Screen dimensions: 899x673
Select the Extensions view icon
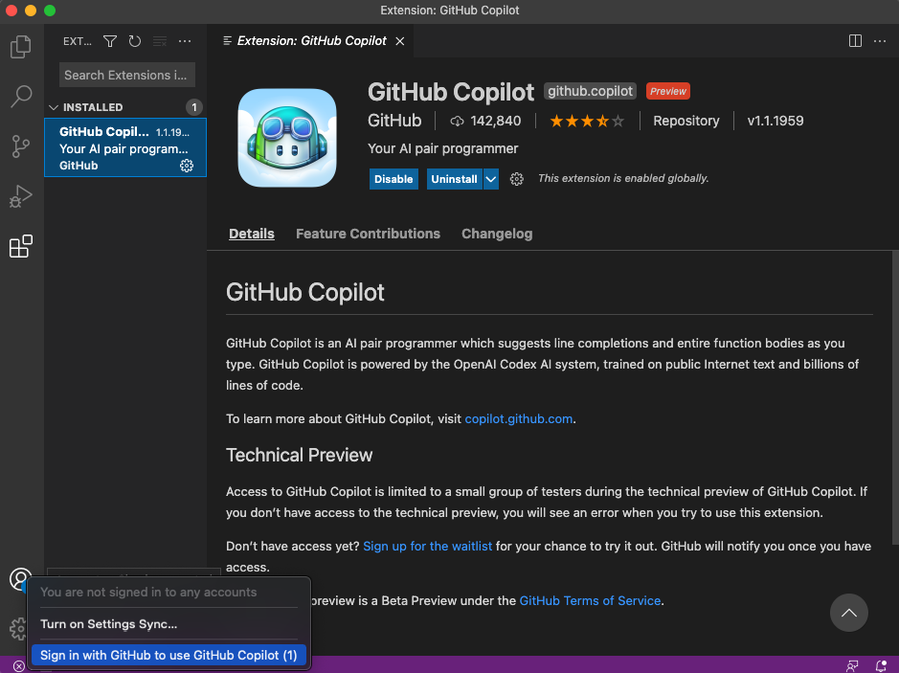tap(21, 246)
